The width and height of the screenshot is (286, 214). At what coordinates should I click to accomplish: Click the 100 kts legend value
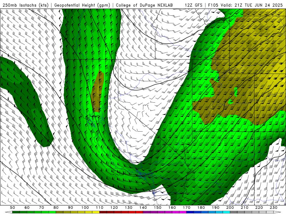pos(85,208)
